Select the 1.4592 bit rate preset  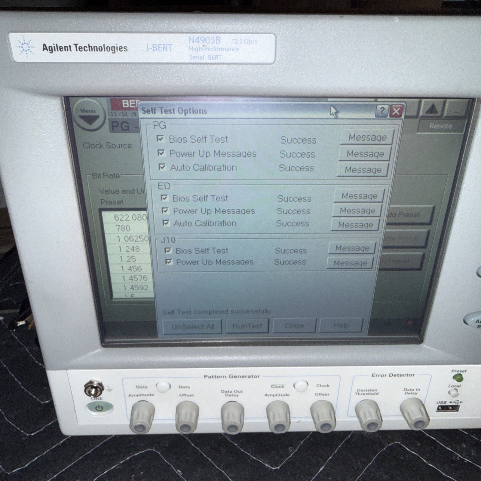tap(136, 287)
